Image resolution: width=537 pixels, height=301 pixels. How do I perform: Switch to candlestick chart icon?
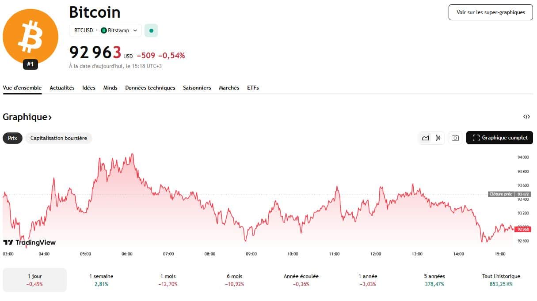click(x=438, y=138)
